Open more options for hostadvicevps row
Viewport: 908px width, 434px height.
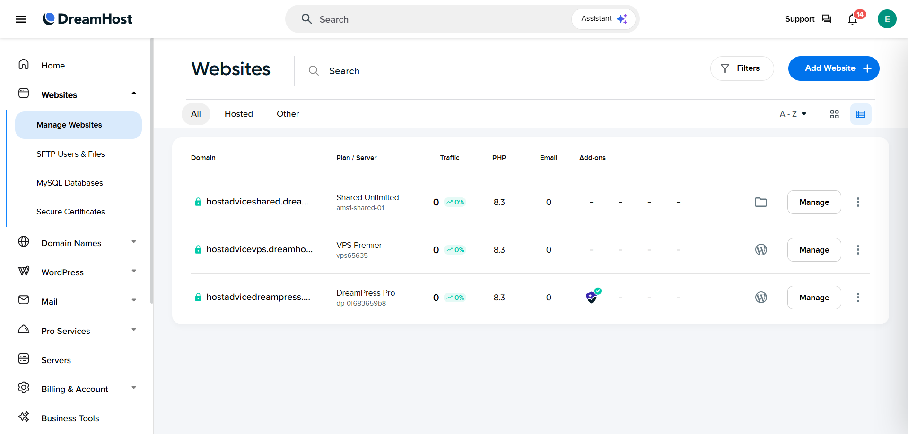[x=858, y=250]
